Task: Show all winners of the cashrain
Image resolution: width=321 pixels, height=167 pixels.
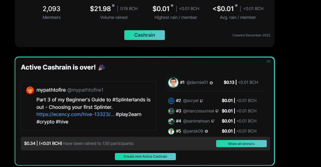Action: pyautogui.click(x=241, y=144)
